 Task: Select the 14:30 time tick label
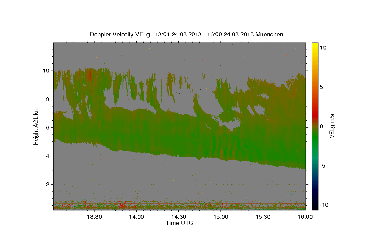click(x=179, y=217)
